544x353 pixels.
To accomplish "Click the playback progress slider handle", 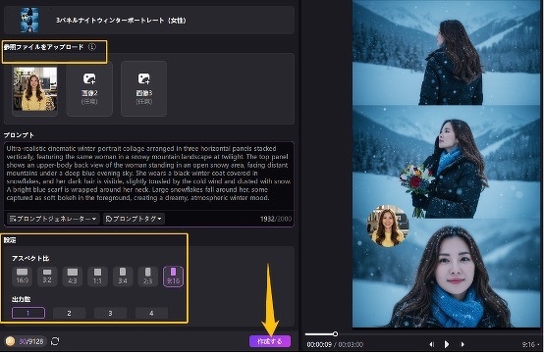I will pyautogui.click(x=335, y=334).
